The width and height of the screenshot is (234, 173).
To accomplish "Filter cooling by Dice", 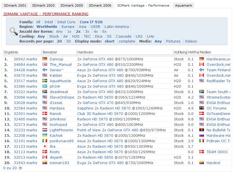I will tap(99, 36).
